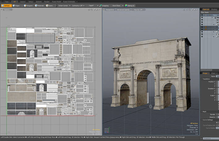Switch to the Fusion Model tab
The width and height of the screenshot is (219, 141).
[56, 2]
